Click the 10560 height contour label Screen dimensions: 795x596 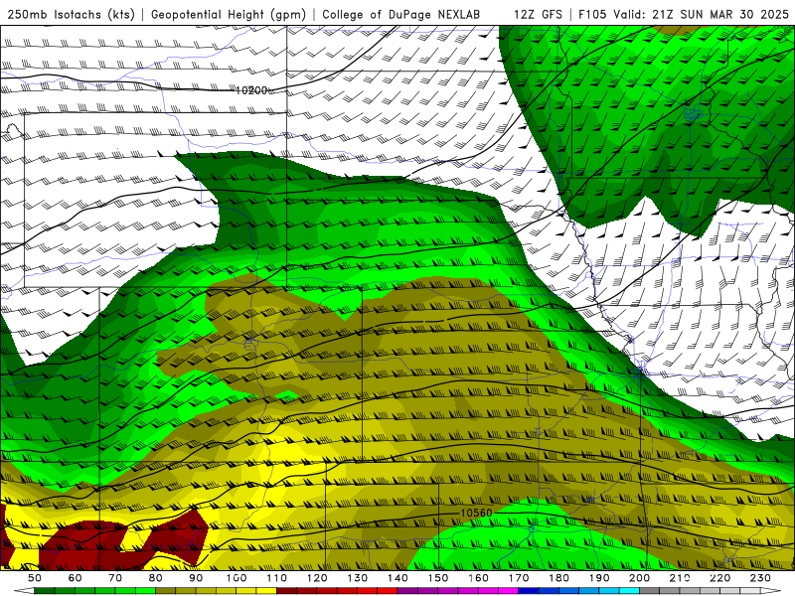(x=476, y=513)
